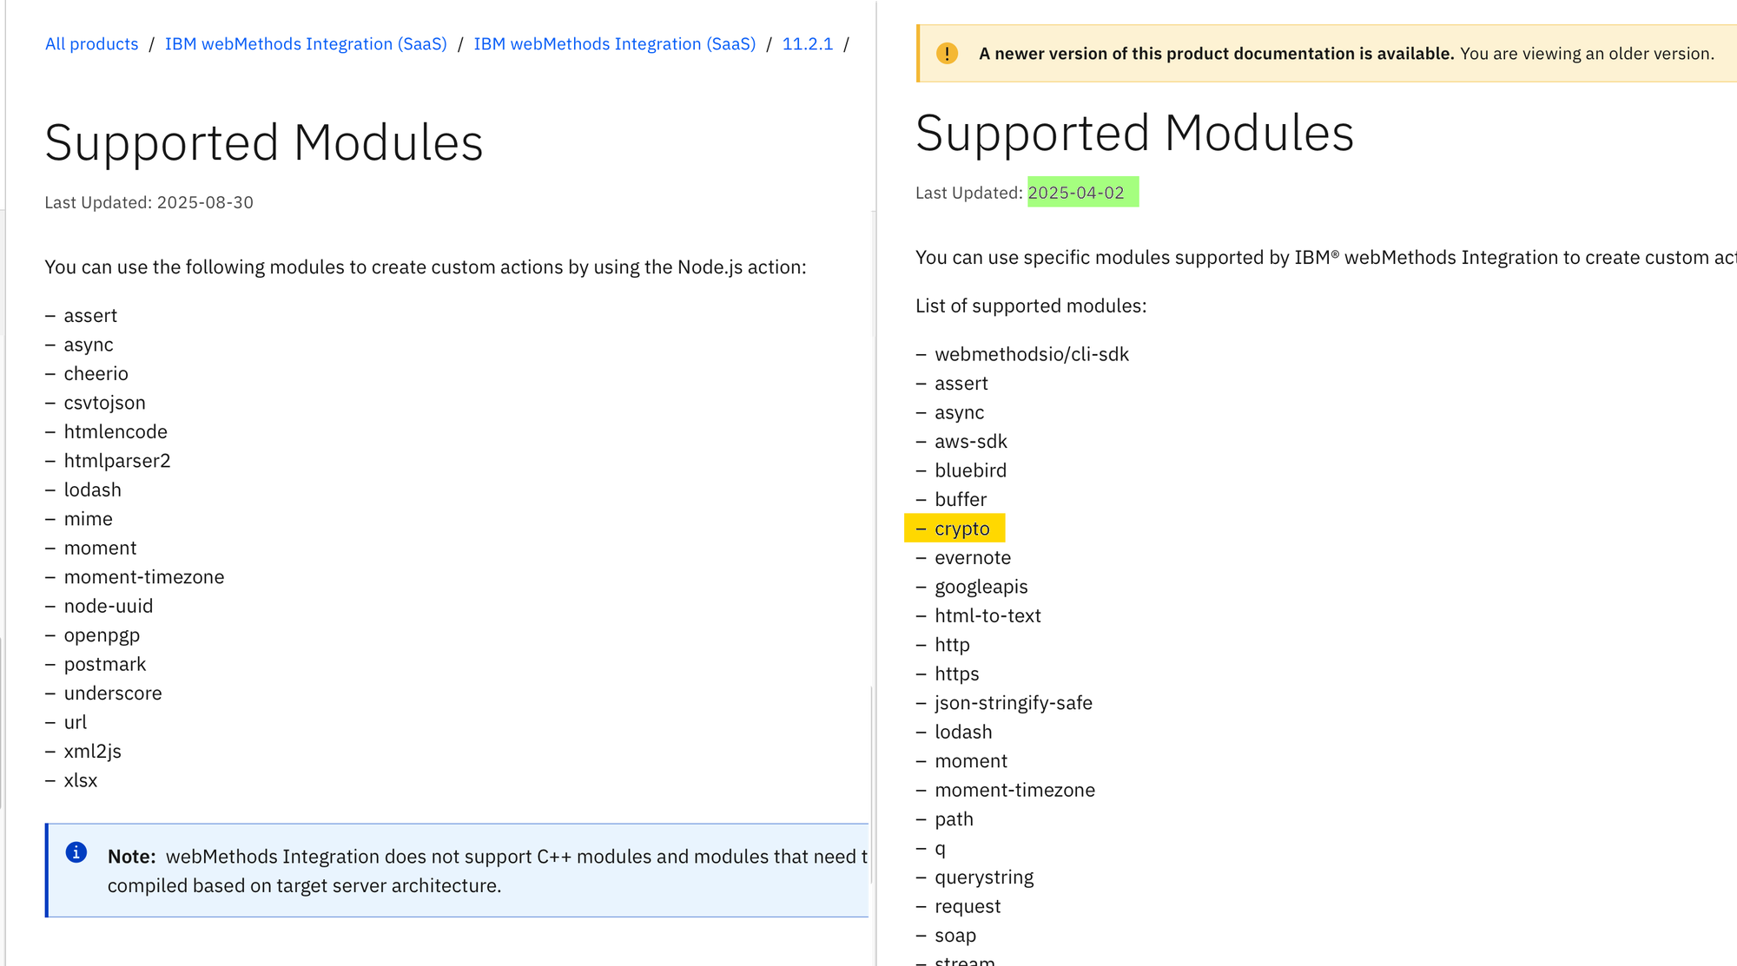Viewport: 1737px width, 966px height.
Task: Open the 11.2.1 version breadcrumb link
Action: click(807, 44)
